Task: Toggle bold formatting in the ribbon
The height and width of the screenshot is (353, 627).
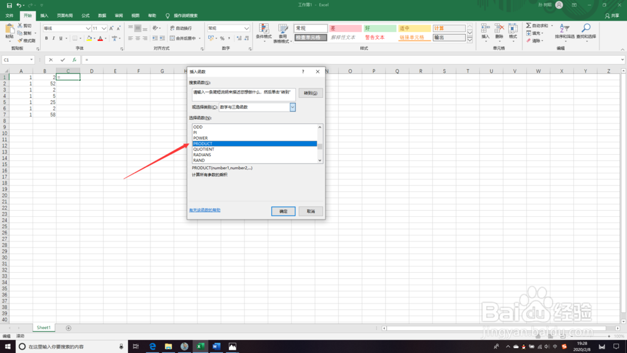Action: 46,38
